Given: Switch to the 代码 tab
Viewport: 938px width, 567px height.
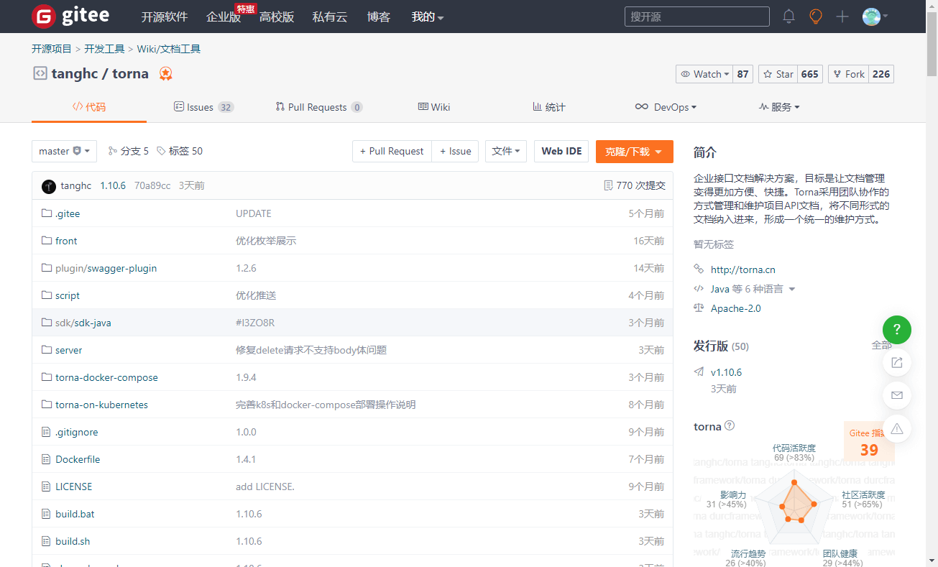Looking at the screenshot, I should (89, 107).
